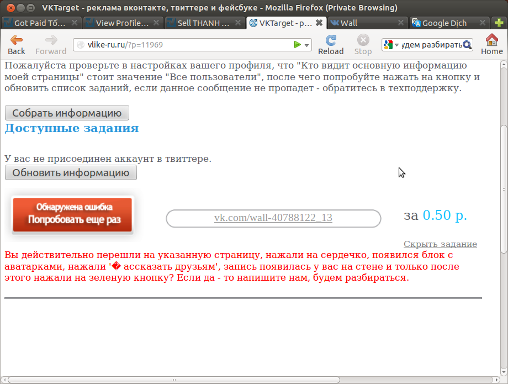Click the Forward arrow button

pyautogui.click(x=51, y=45)
